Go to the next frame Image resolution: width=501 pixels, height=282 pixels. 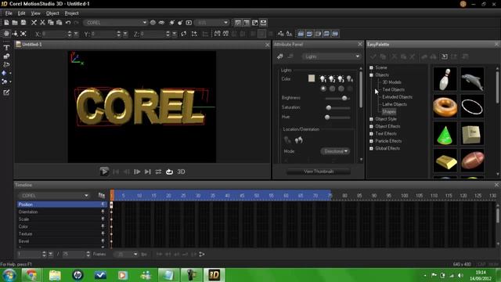[x=137, y=172]
